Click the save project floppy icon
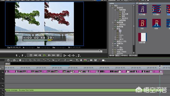 [x=20, y=60]
